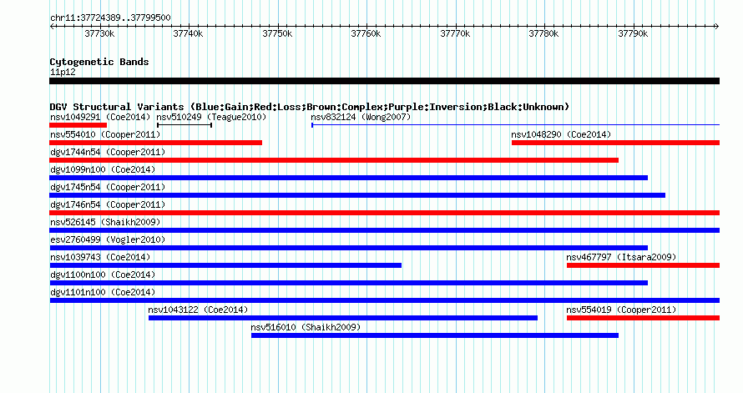
Task: Click the 37760k ruler mark
Action: (366, 33)
